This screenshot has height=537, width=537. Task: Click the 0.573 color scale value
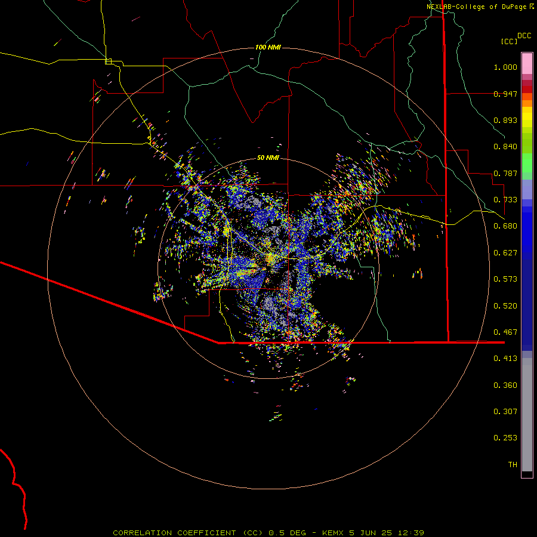[x=505, y=279]
